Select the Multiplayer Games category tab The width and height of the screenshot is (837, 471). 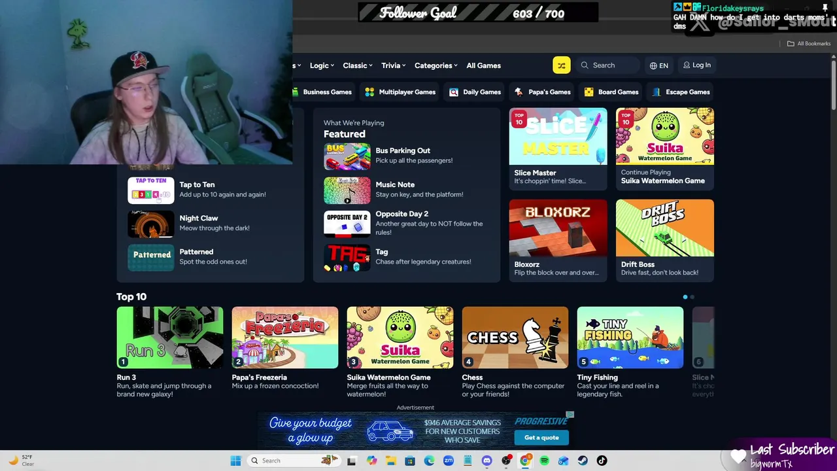click(400, 92)
